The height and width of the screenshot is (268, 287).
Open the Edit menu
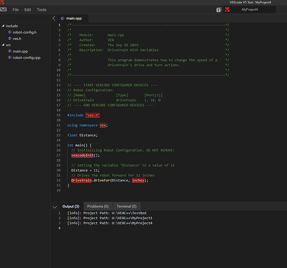(28, 10)
